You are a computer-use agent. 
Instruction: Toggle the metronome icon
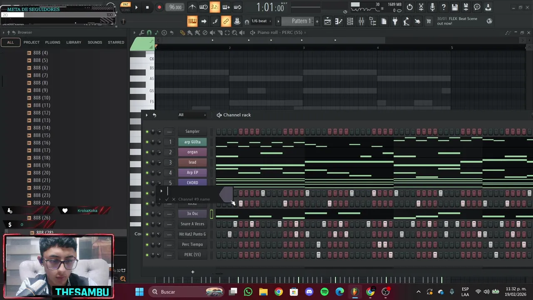point(192,7)
